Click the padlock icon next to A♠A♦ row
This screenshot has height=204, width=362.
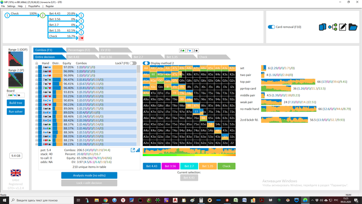(x=37, y=67)
